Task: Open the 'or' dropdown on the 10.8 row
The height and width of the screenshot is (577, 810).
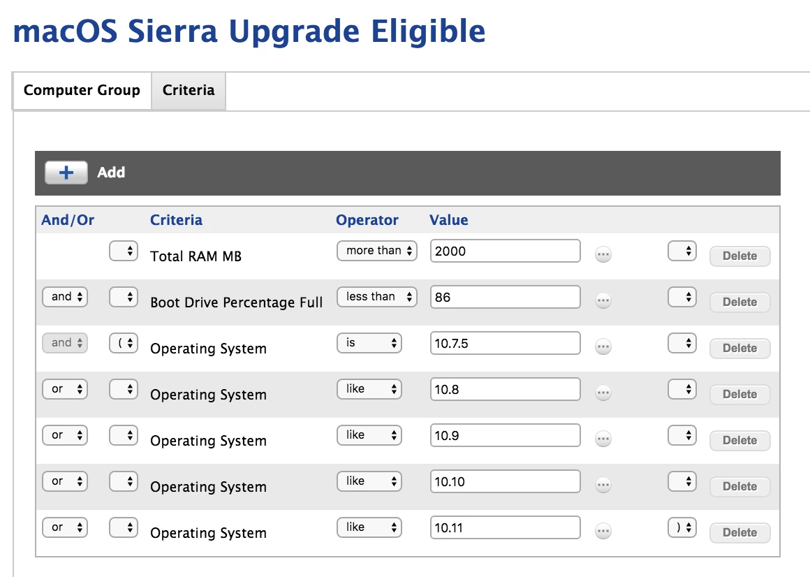Action: click(65, 389)
